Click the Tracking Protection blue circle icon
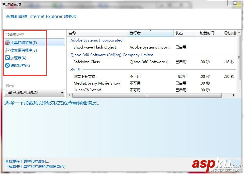Viewport: 244px width, 174px height. click(x=7, y=65)
